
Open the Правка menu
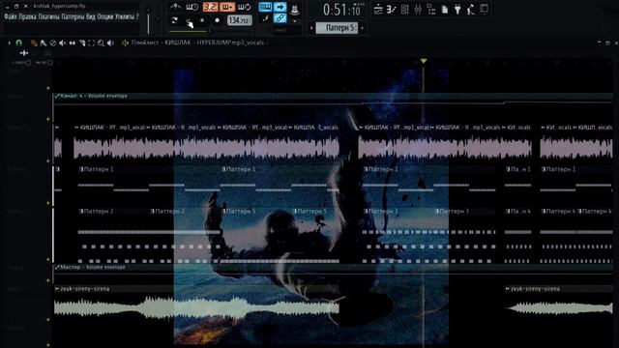click(x=28, y=17)
